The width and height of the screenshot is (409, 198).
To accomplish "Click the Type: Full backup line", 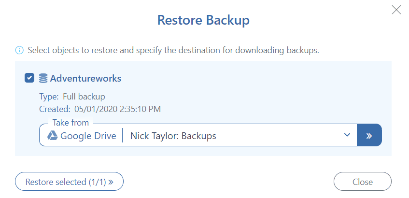I will (x=72, y=97).
